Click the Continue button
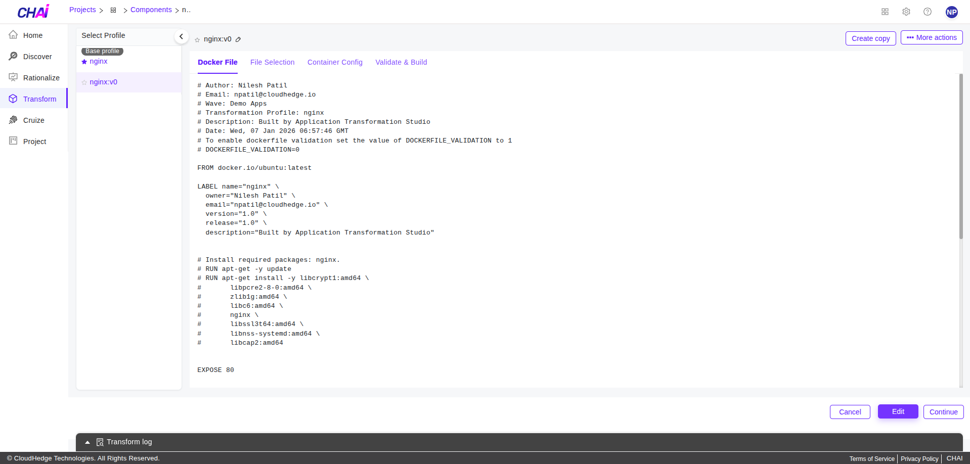Screen dimensions: 970x464 click(x=944, y=412)
